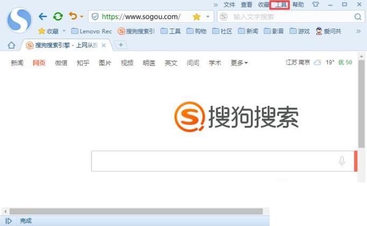This screenshot has width=367, height=226.
Task: Click the Sogou browser logo
Action: click(19, 20)
